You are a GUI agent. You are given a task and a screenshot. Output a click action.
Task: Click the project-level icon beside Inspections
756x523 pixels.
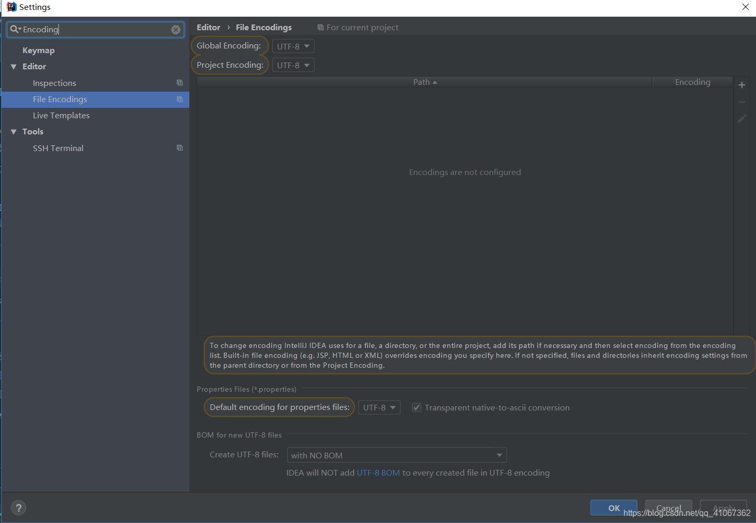pos(179,83)
